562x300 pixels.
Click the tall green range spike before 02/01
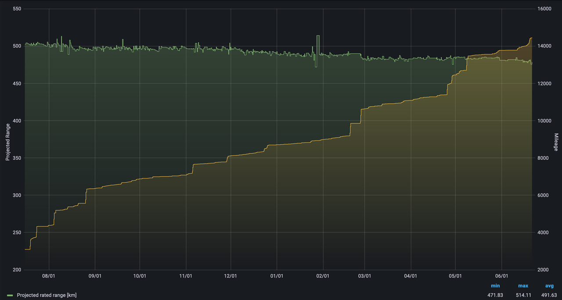click(x=318, y=45)
